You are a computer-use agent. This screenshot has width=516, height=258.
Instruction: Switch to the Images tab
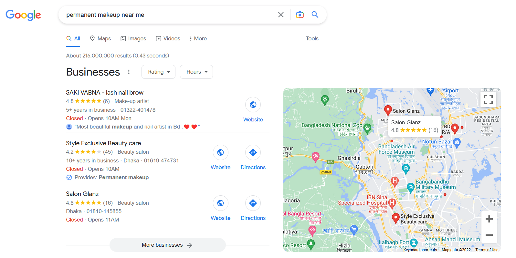[133, 38]
